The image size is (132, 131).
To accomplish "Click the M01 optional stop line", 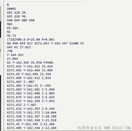I will 9,24.
